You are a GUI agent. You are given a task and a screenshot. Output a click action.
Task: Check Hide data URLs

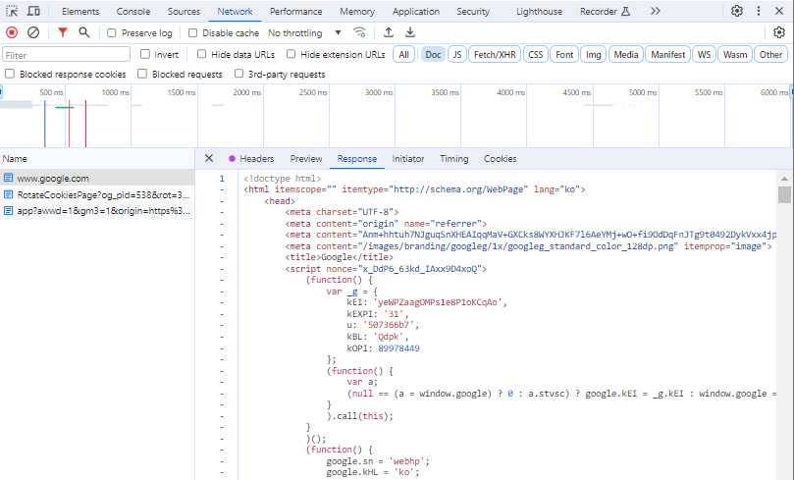pos(201,54)
